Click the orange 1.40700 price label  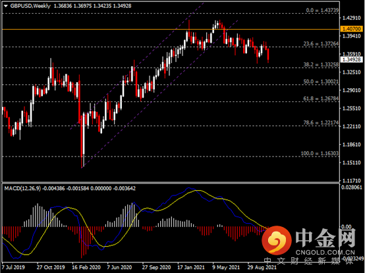(352, 29)
